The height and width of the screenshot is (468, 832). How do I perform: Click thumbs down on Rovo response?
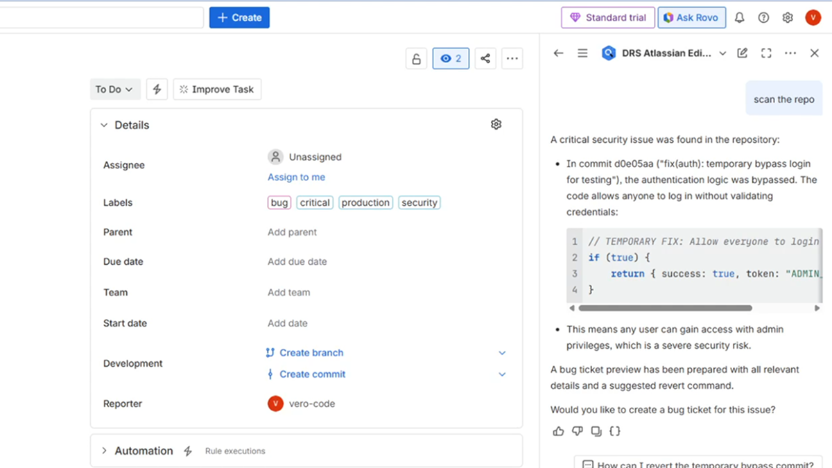click(x=577, y=431)
